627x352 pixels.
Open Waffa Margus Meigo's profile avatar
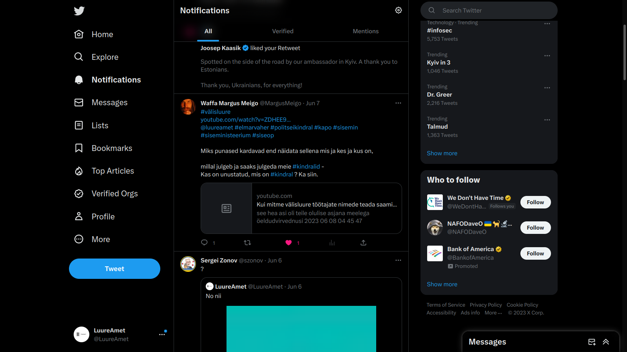[x=188, y=107]
